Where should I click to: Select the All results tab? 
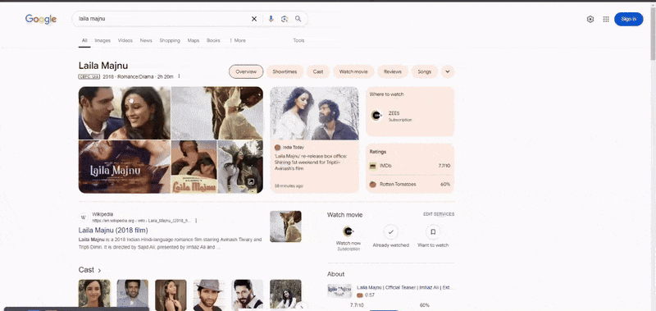coord(84,40)
